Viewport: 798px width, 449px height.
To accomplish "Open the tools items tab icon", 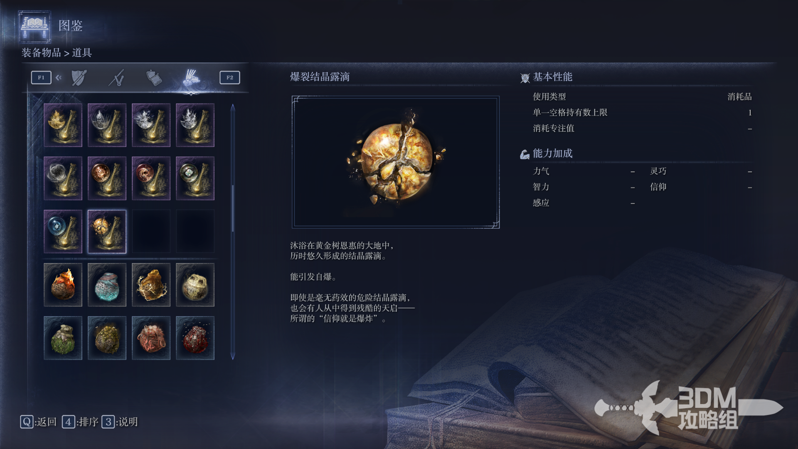I will tap(191, 78).
